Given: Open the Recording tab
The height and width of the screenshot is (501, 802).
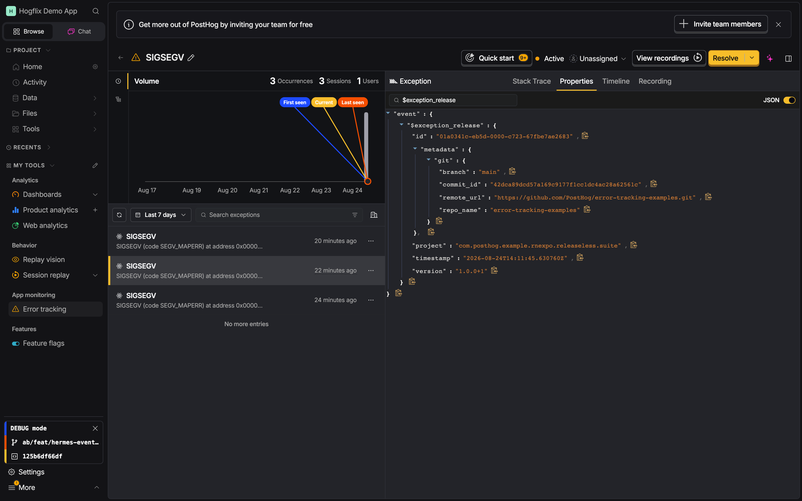Looking at the screenshot, I should 655,81.
